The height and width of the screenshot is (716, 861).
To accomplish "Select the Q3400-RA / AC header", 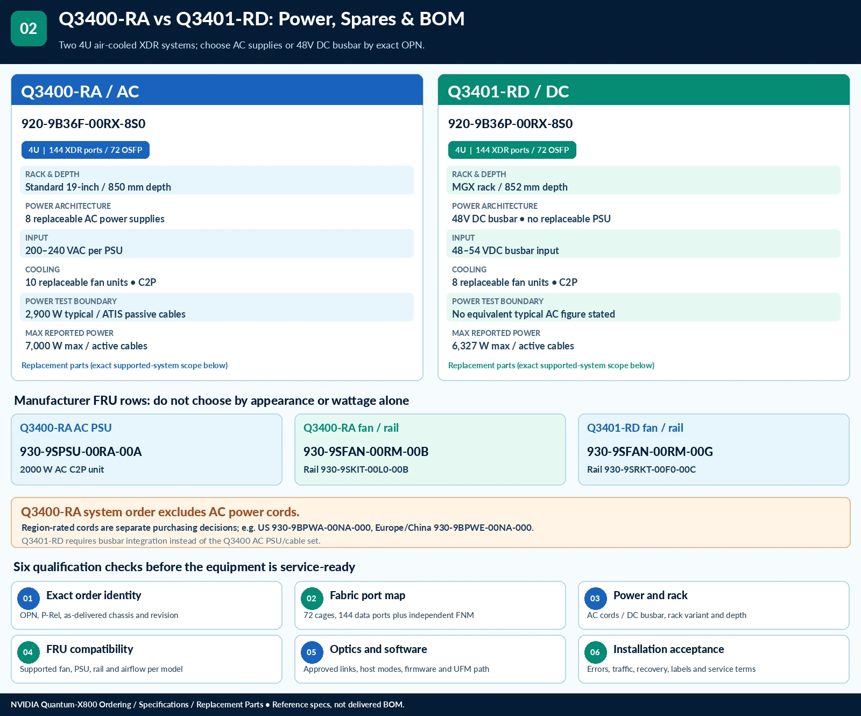I will coord(217,90).
